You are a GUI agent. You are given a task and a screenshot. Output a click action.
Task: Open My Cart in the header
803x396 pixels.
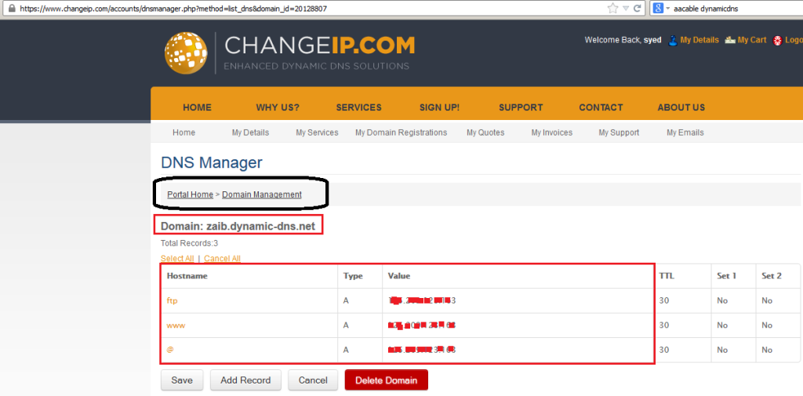pos(751,40)
